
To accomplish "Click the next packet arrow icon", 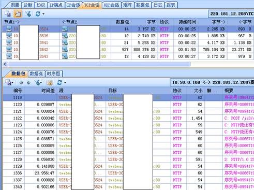I will pyautogui.click(x=28, y=83).
